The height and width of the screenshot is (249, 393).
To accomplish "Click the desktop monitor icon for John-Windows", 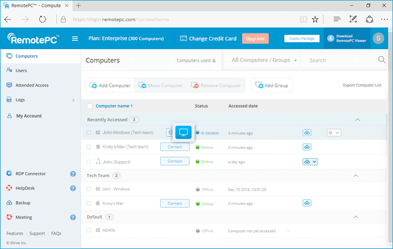I will click(x=183, y=132).
